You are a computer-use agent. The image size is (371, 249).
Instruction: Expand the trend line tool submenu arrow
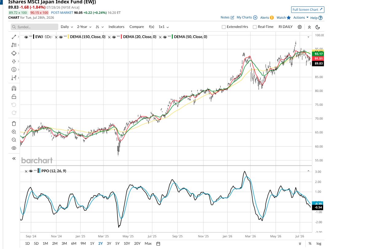click(18, 37)
